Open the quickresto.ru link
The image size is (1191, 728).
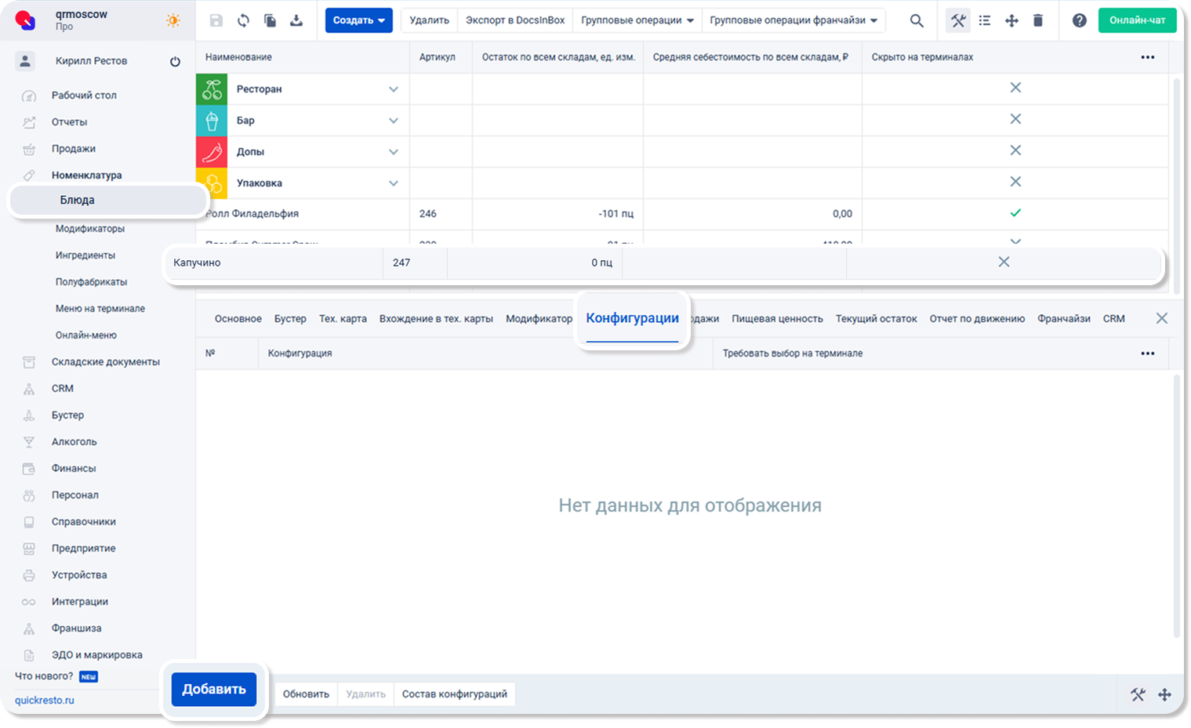point(45,701)
